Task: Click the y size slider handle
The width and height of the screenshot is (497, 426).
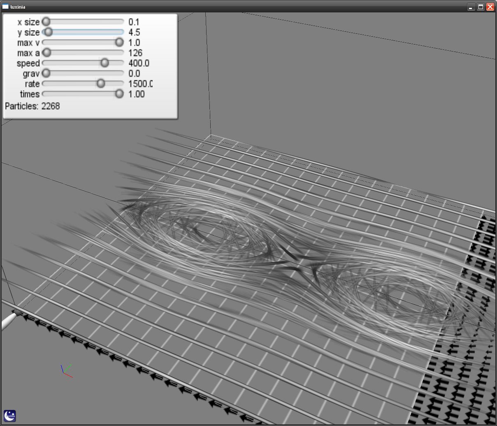Action: [x=48, y=32]
